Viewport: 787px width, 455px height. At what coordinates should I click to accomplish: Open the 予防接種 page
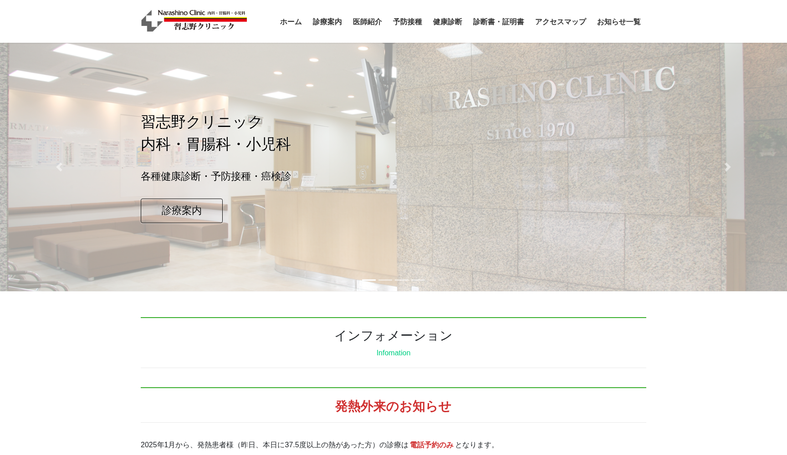pyautogui.click(x=407, y=22)
